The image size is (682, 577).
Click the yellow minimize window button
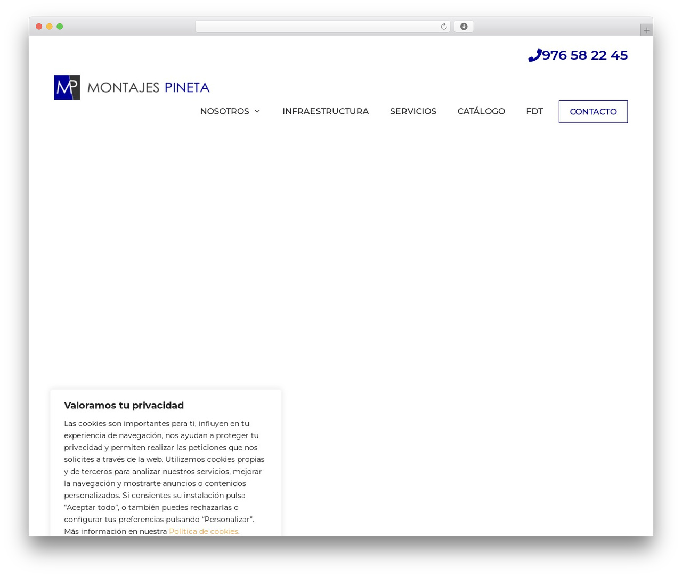49,27
